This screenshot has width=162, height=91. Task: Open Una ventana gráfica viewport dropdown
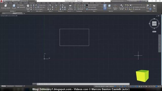point(92,9)
